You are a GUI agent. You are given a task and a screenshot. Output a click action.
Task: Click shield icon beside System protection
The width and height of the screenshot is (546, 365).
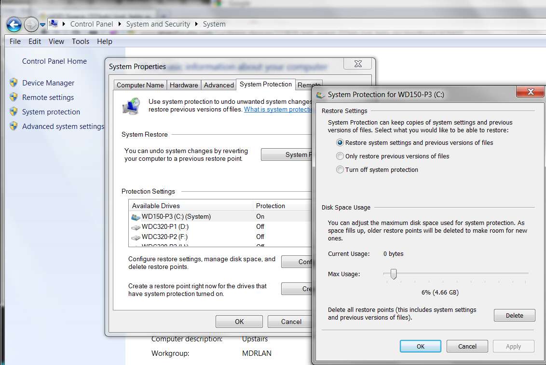pyautogui.click(x=14, y=112)
